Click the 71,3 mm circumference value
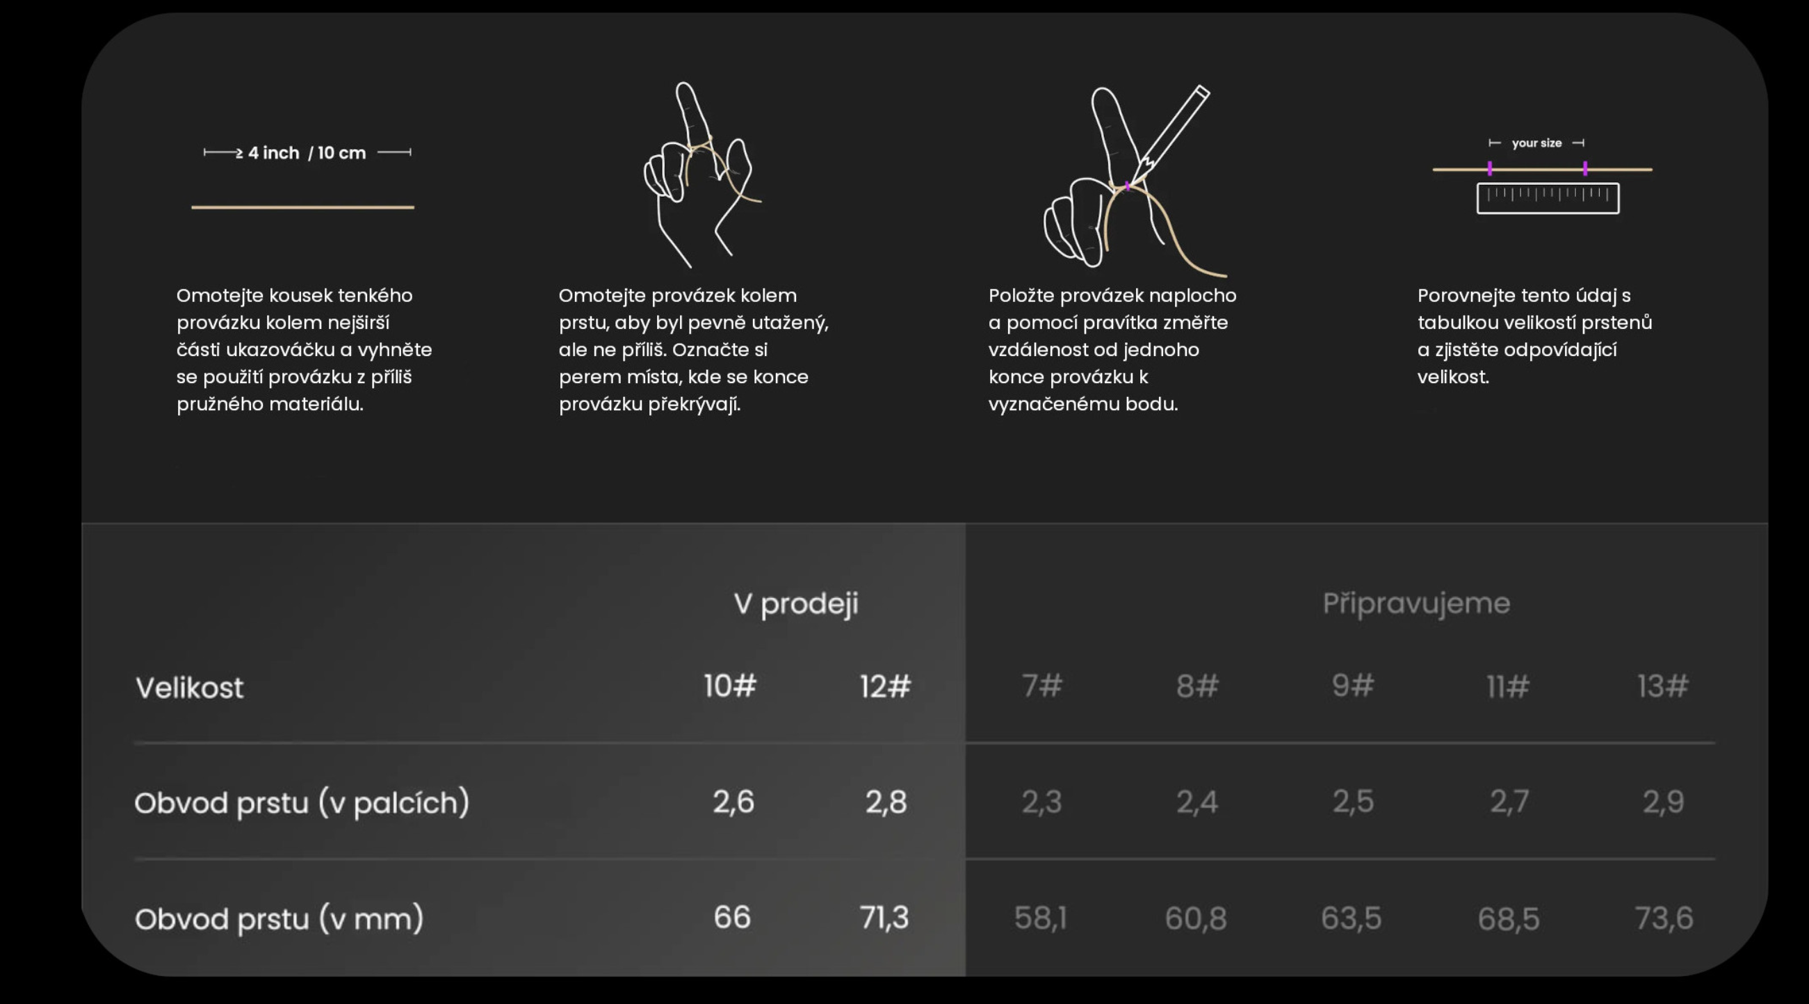1809x1004 pixels. (x=884, y=918)
